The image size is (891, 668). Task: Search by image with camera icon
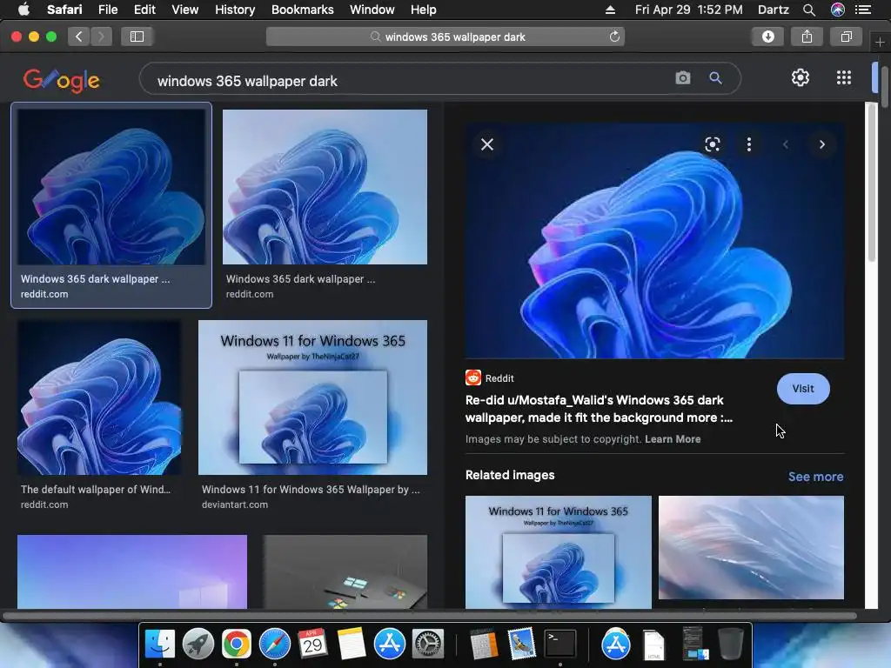tap(682, 77)
